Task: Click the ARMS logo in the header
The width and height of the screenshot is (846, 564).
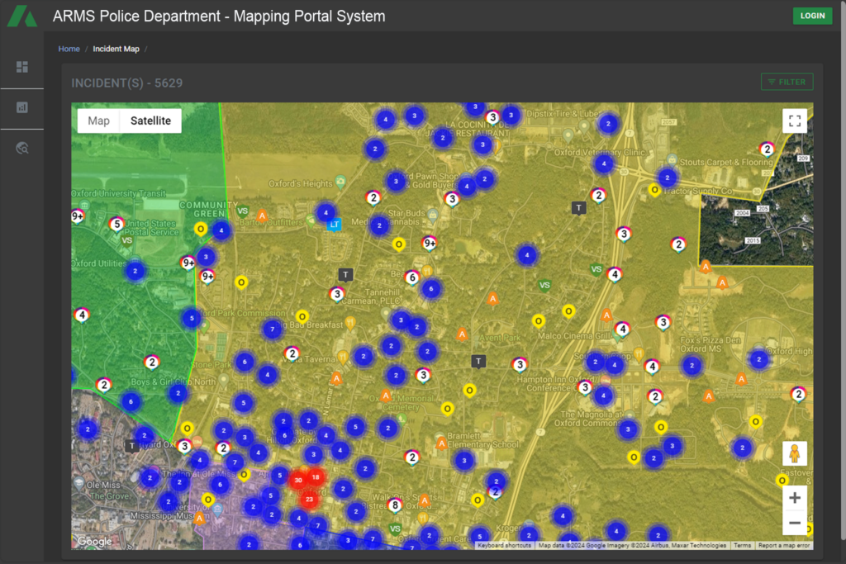Action: click(21, 15)
